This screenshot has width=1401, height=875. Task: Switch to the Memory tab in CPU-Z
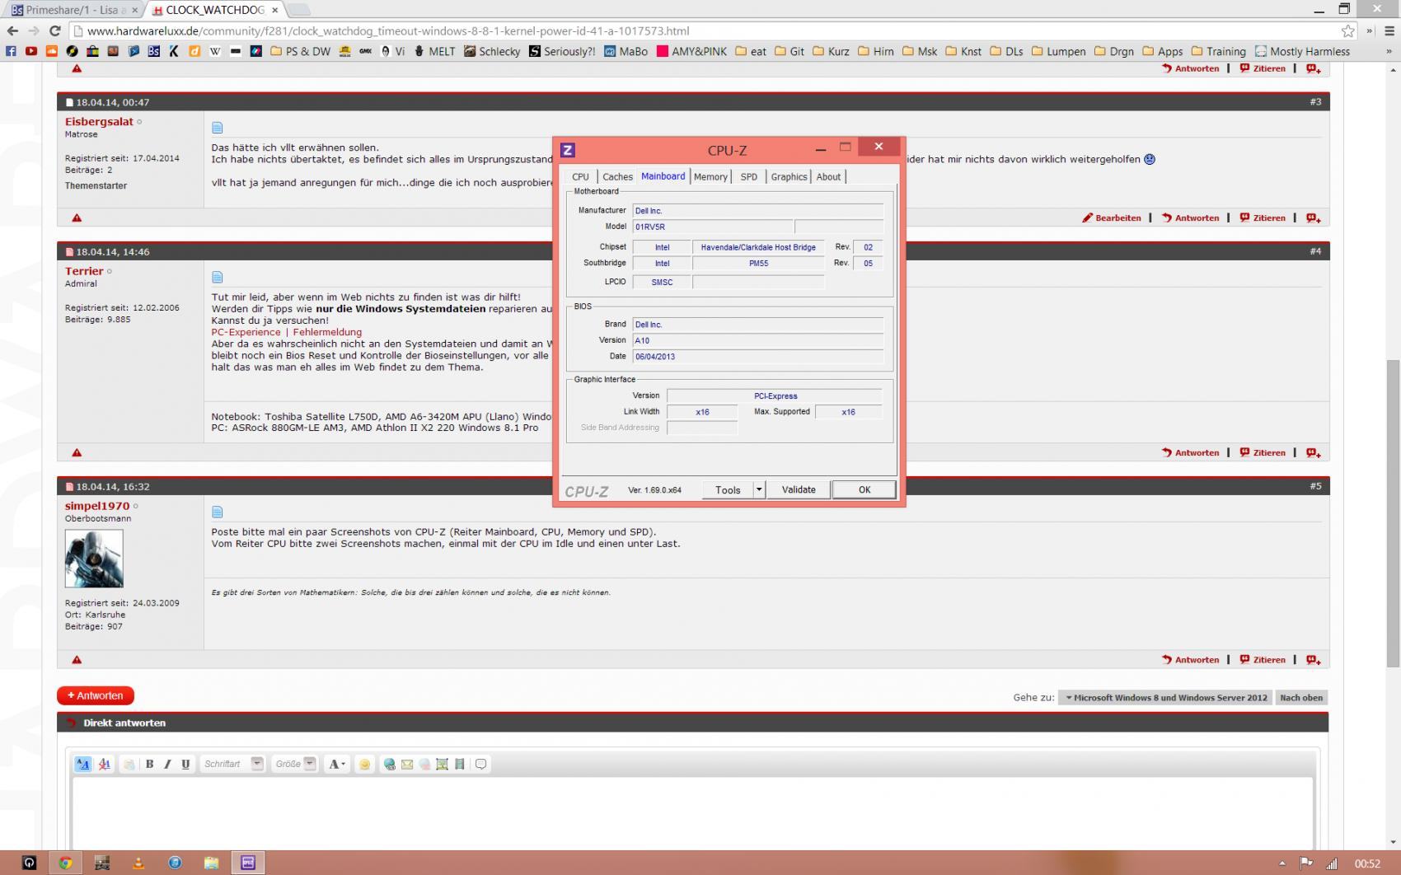click(x=710, y=176)
